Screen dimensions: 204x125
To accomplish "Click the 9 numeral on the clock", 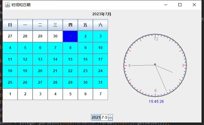I will [129, 66].
